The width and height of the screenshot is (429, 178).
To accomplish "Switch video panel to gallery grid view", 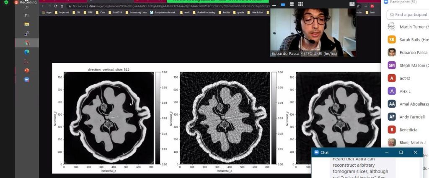I will [x=300, y=5].
